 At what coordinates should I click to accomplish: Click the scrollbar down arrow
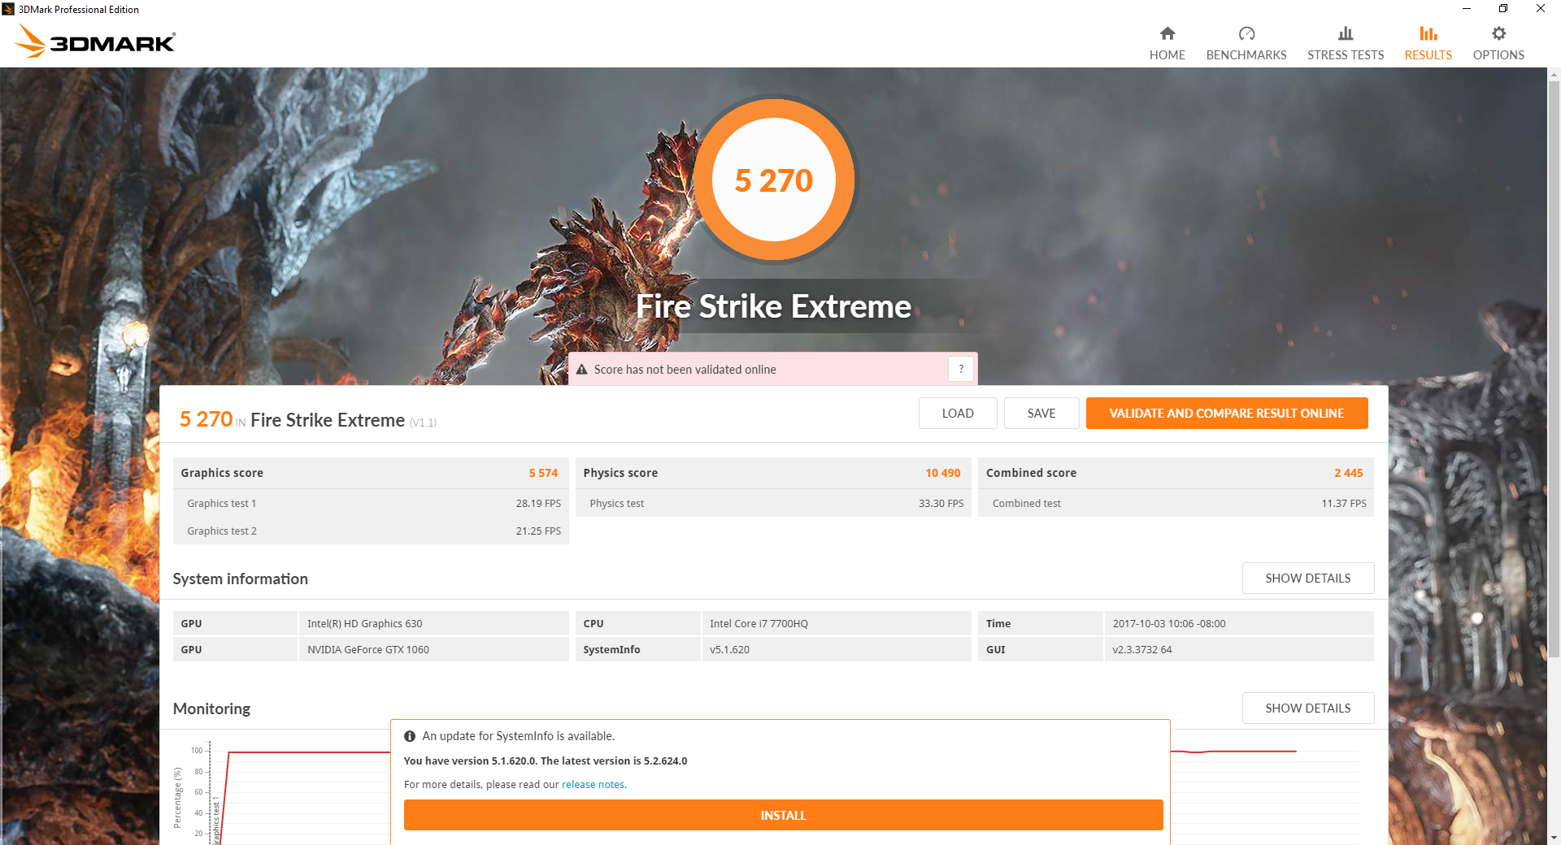[x=1554, y=838]
